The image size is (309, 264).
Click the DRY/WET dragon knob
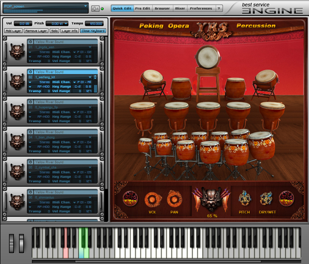coord(266,199)
